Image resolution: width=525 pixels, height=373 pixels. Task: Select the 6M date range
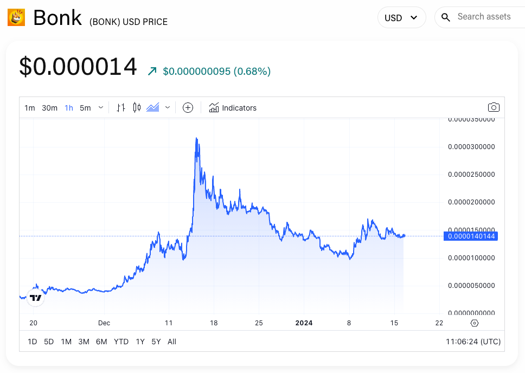(x=101, y=342)
